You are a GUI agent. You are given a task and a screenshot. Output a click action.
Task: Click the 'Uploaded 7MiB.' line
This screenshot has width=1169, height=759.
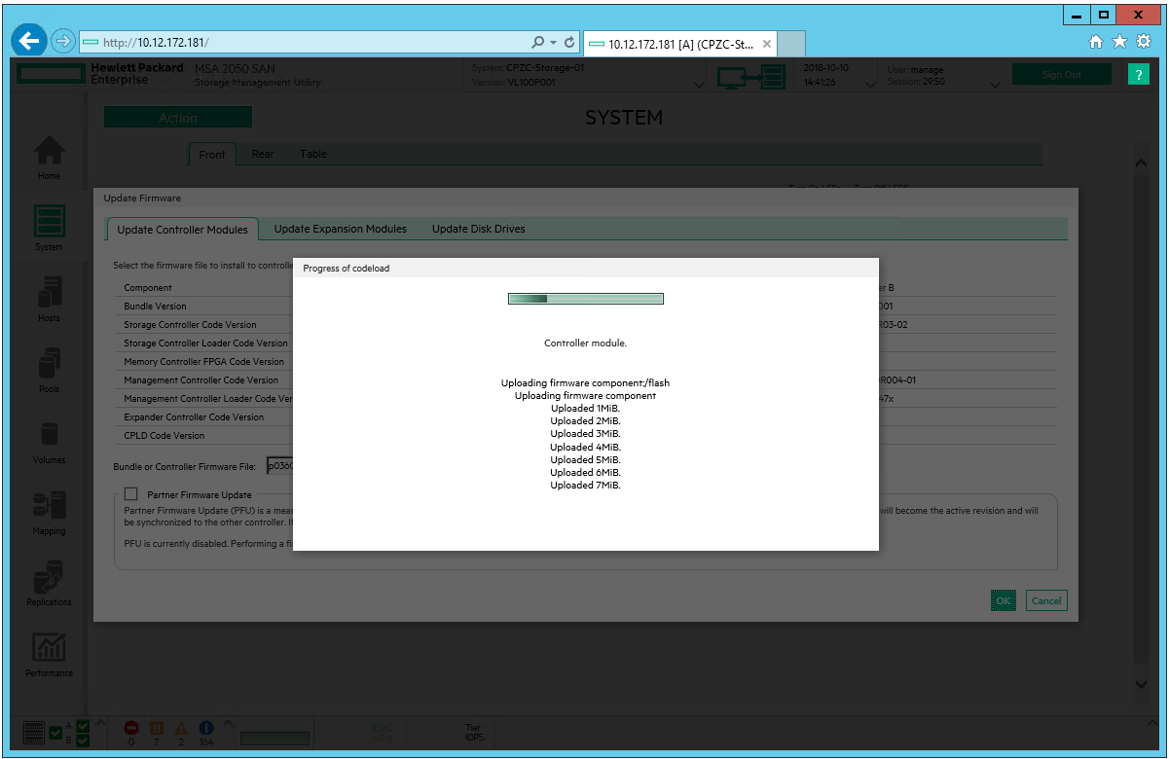[x=586, y=485]
